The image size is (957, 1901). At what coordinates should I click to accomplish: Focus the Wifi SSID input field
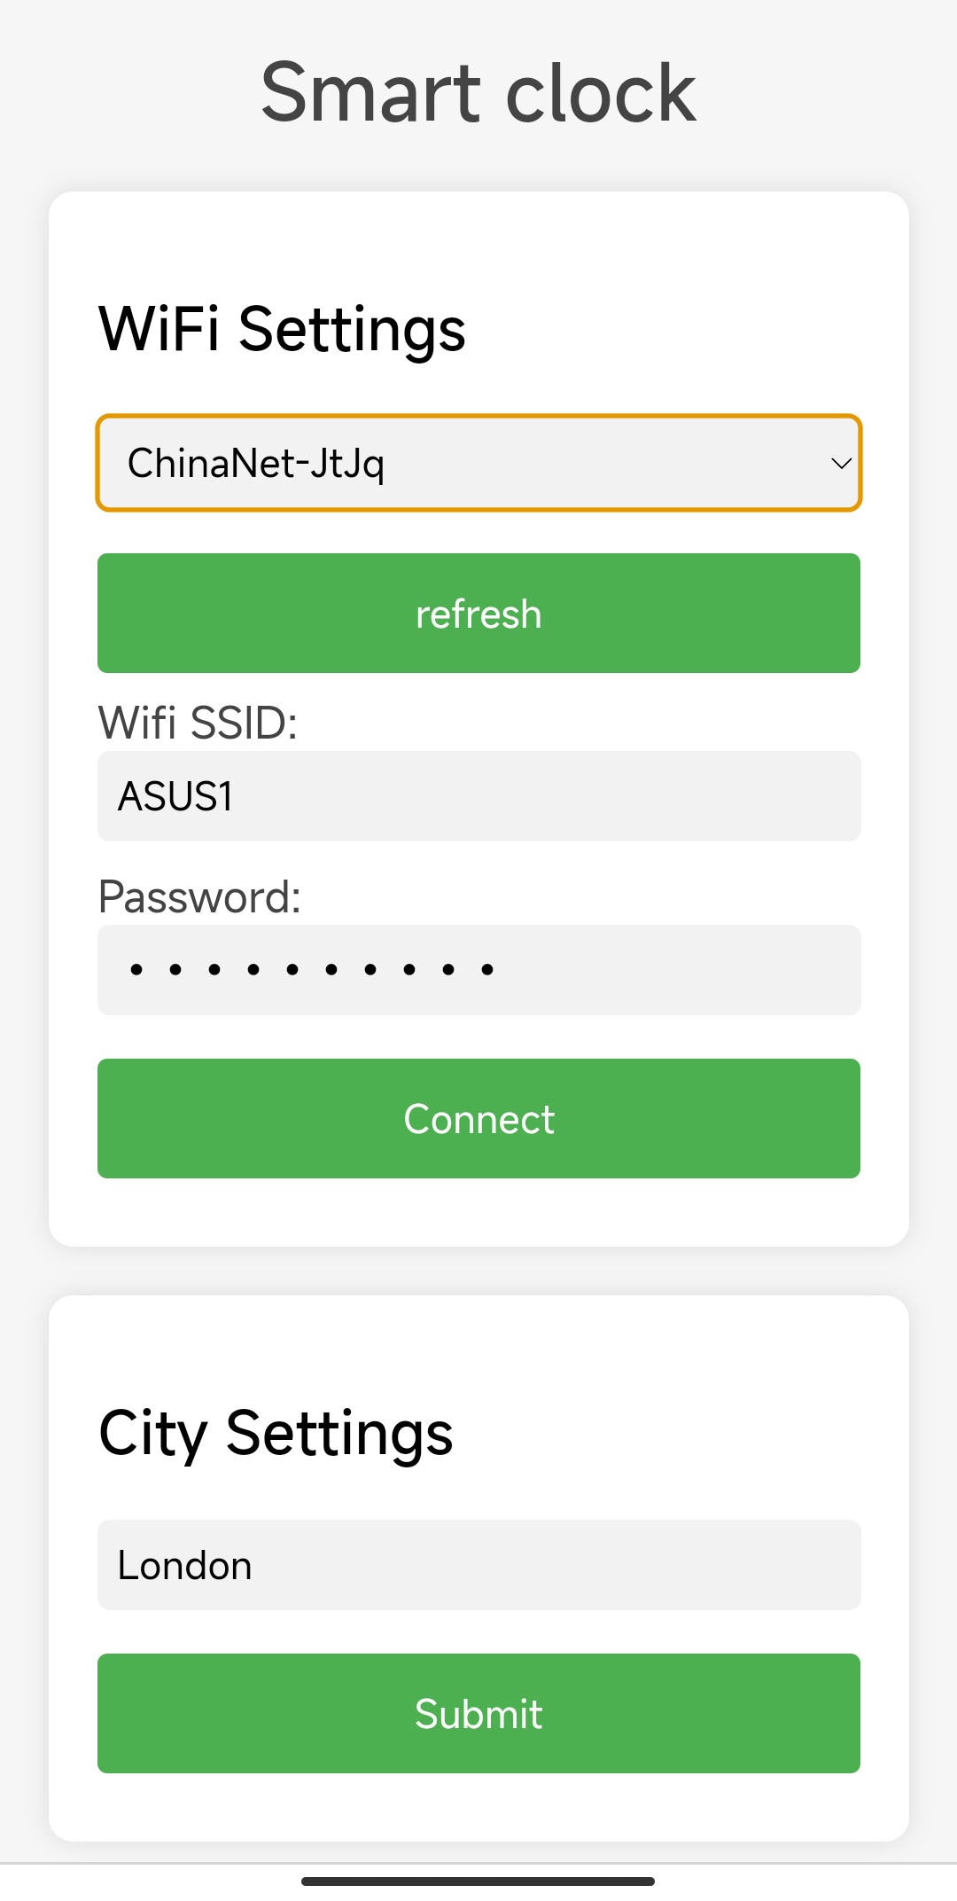click(478, 796)
